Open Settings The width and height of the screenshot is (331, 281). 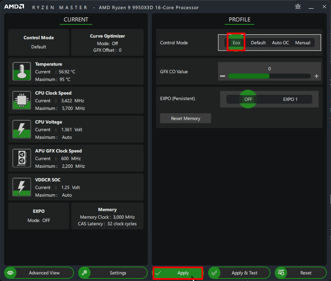point(113,273)
